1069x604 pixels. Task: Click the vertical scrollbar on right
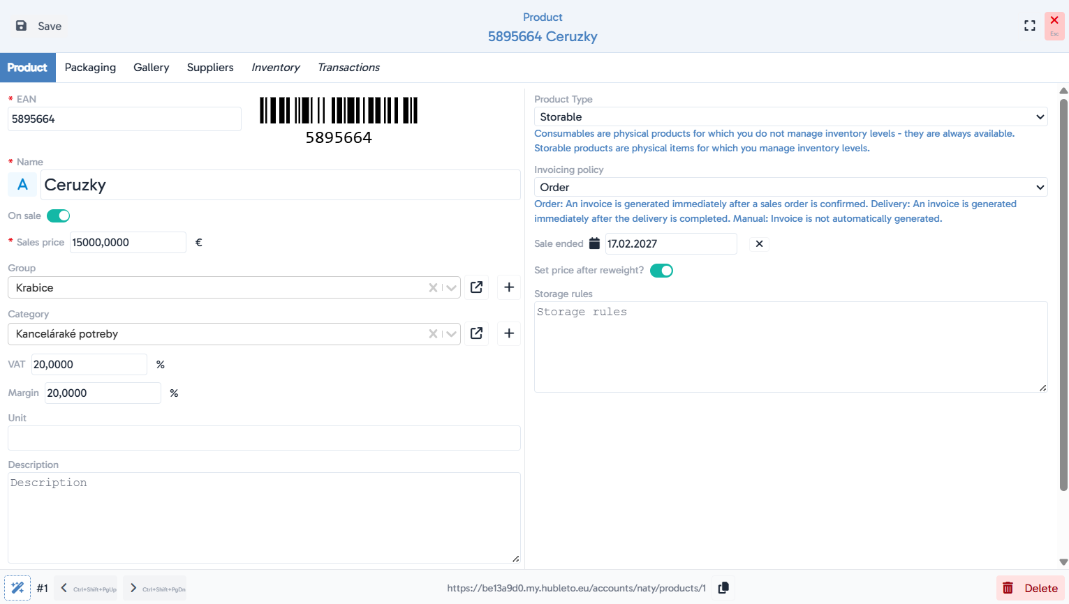point(1063,294)
